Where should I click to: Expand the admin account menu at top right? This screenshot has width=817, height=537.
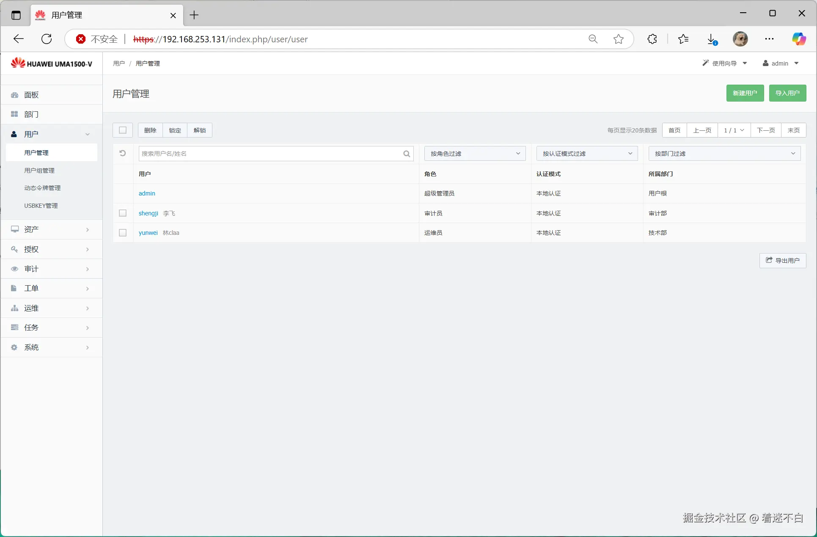[780, 63]
